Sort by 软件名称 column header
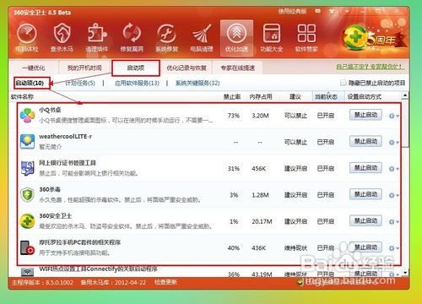Image resolution: width=422 pixels, height=304 pixels. 22,97
